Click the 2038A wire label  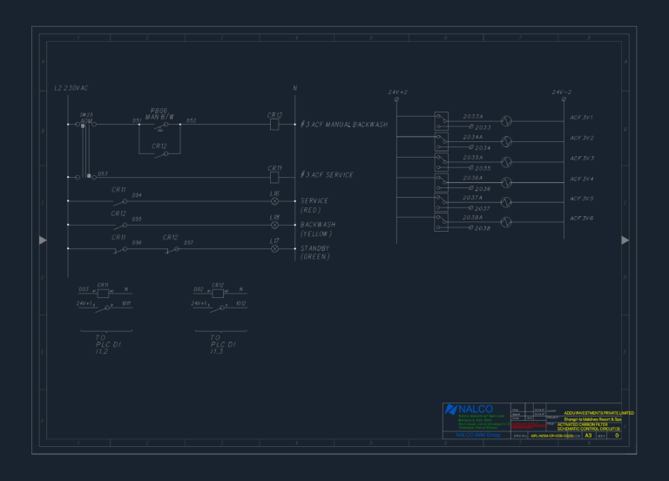[473, 217]
